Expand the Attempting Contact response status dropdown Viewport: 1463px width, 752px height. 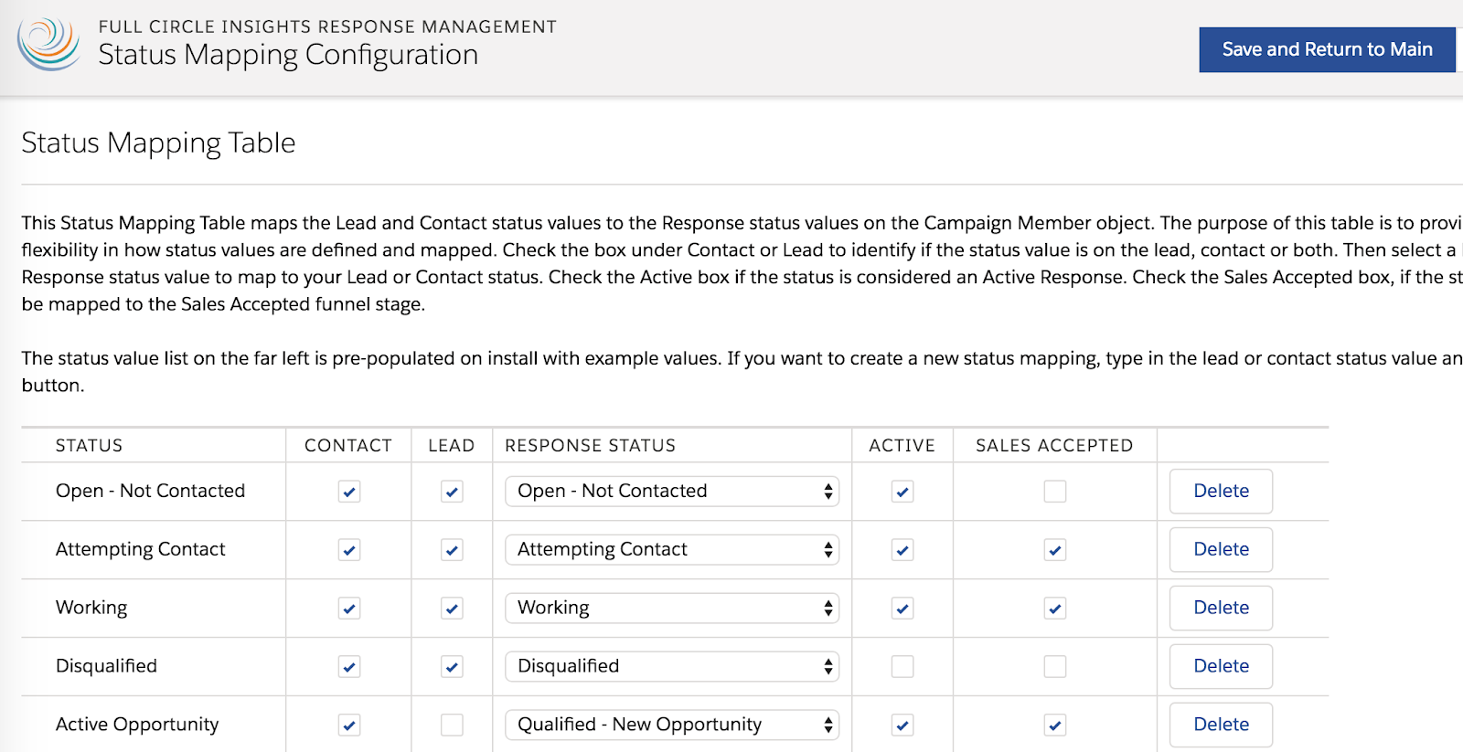coord(672,550)
